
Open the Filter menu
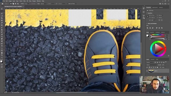pos(24,1)
